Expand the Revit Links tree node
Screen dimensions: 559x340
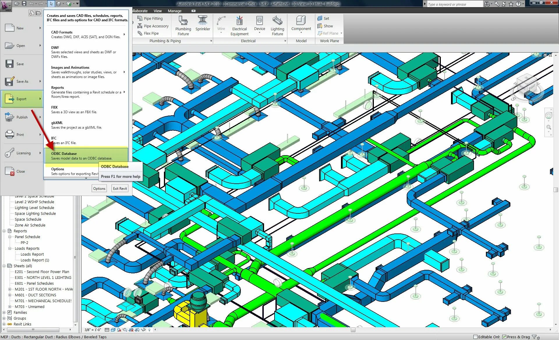[4, 324]
